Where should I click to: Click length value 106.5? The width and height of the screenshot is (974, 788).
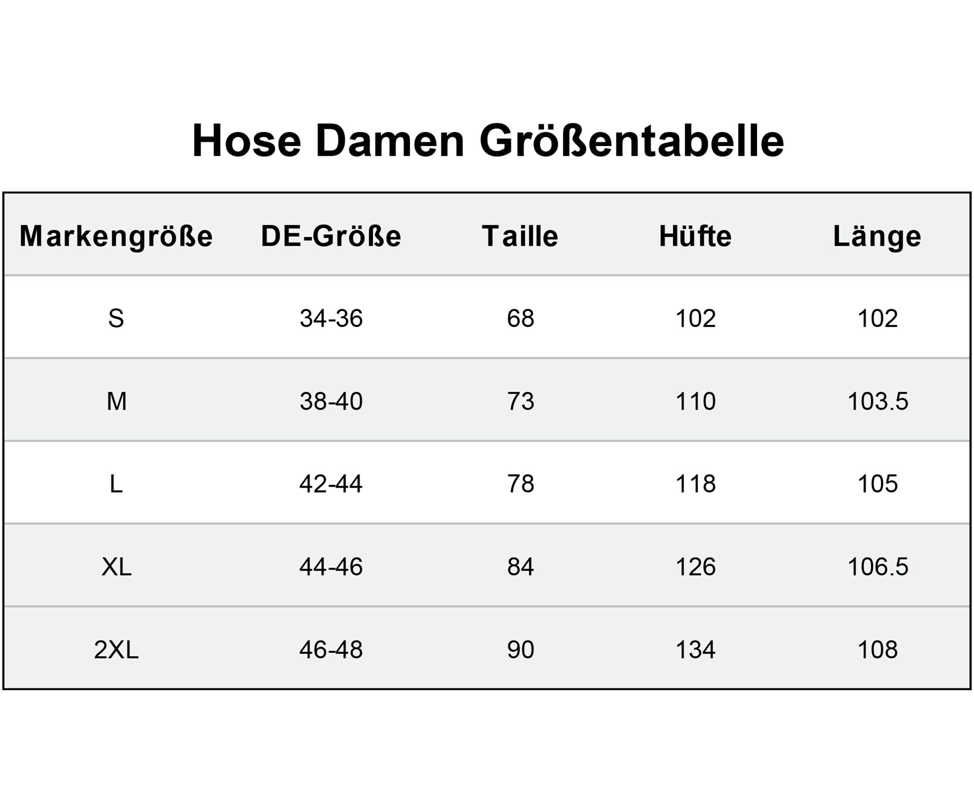(878, 567)
